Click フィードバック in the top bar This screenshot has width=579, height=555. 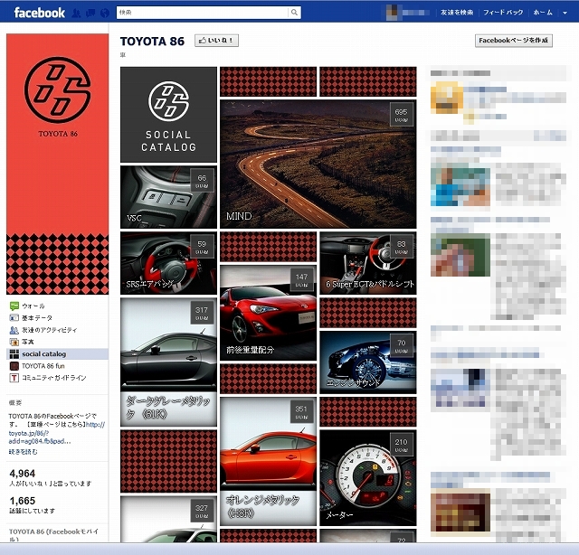(x=503, y=13)
